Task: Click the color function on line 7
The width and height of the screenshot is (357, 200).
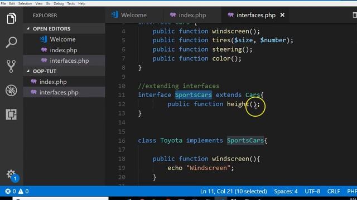Action: tap(221, 58)
